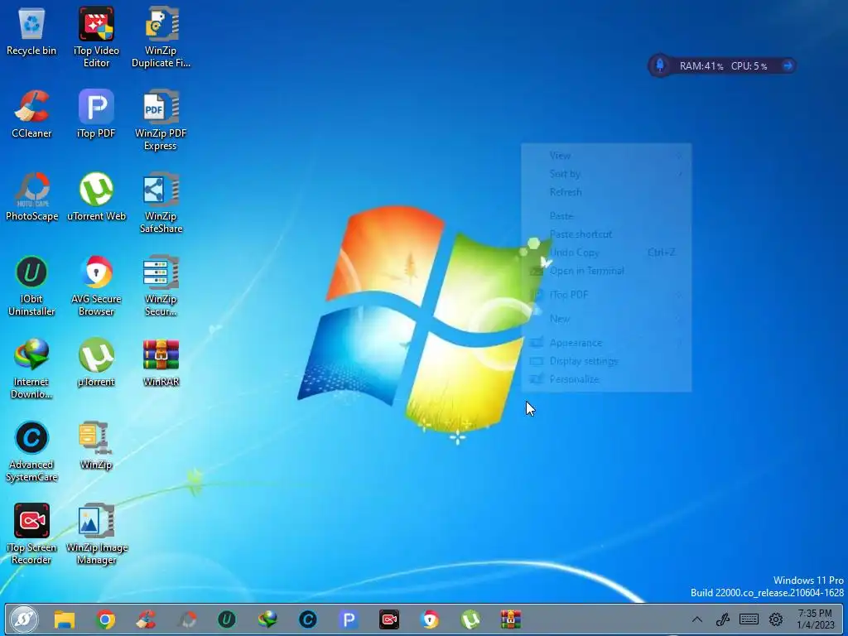This screenshot has width=848, height=636.
Task: Select iTop Screen Recorder desktop shortcut
Action: pyautogui.click(x=31, y=534)
